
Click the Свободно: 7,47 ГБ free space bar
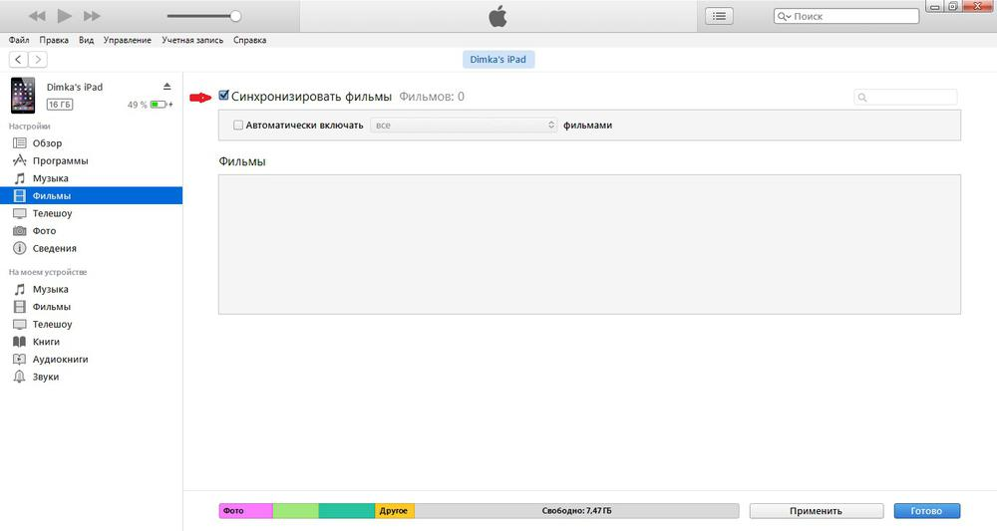point(576,511)
